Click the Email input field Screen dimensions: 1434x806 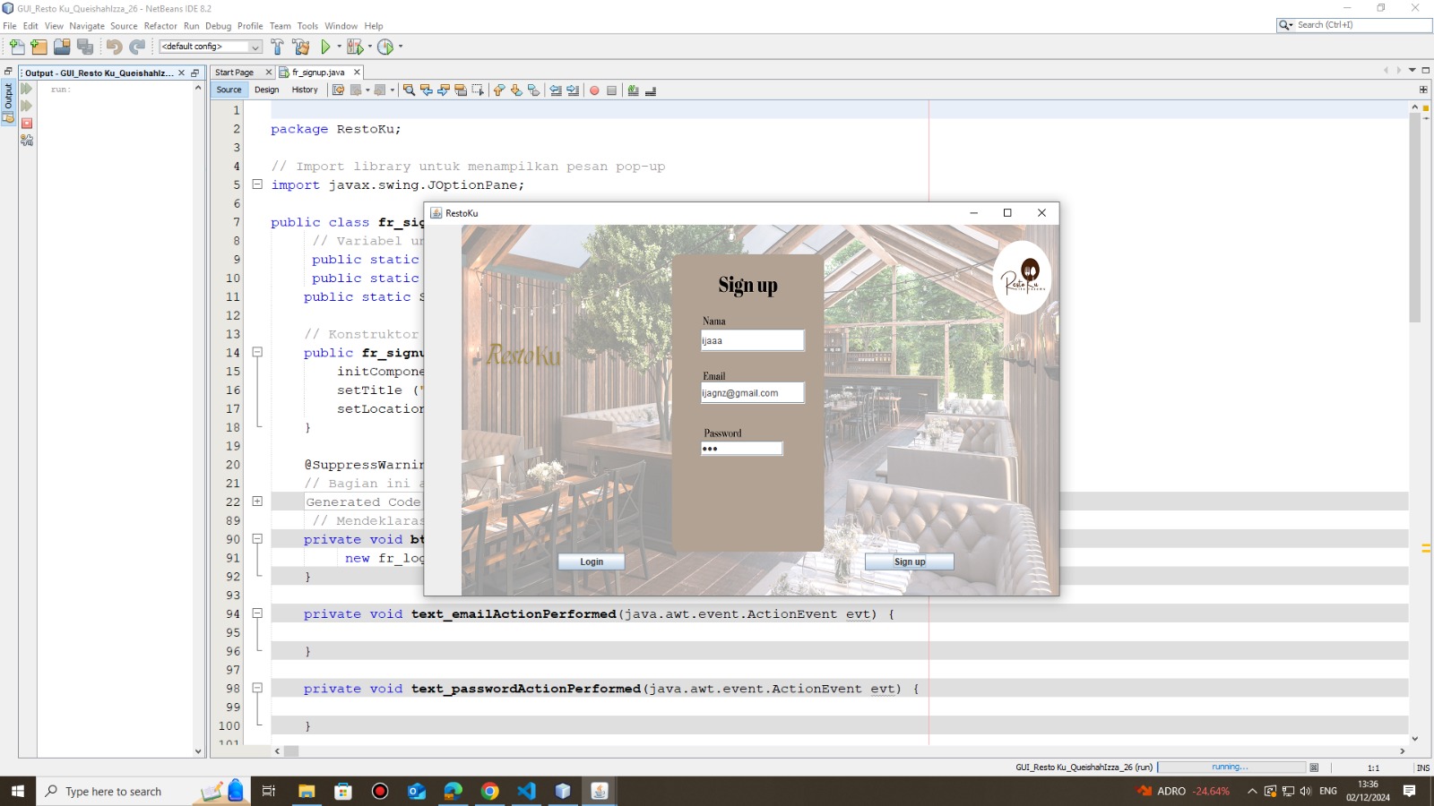pos(752,393)
